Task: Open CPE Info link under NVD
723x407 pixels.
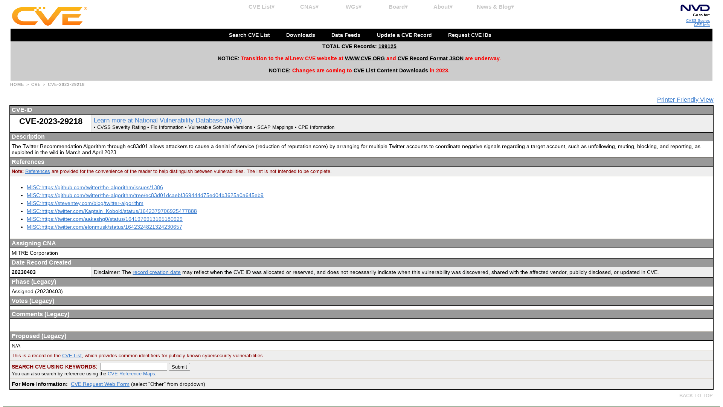Action: (702, 25)
